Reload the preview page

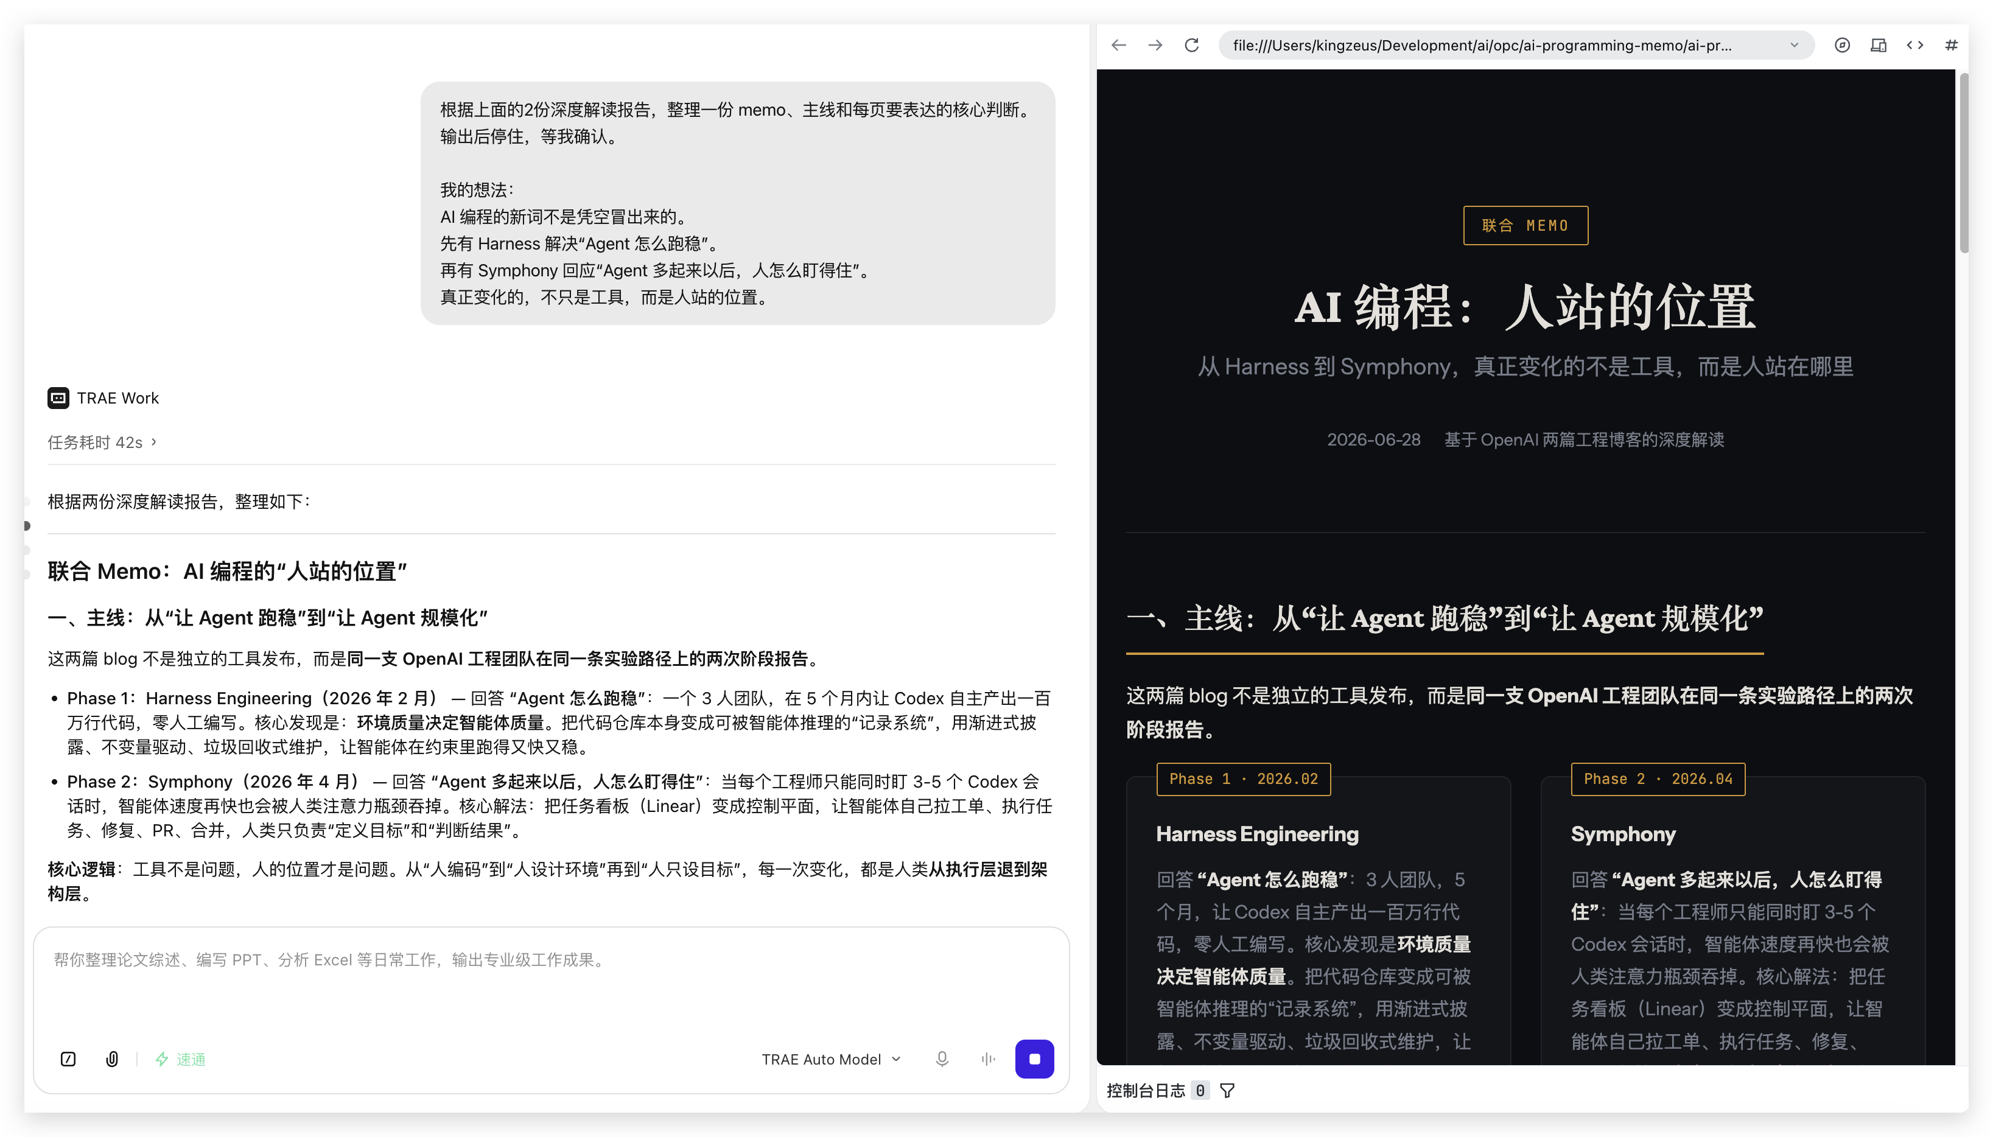click(x=1192, y=45)
